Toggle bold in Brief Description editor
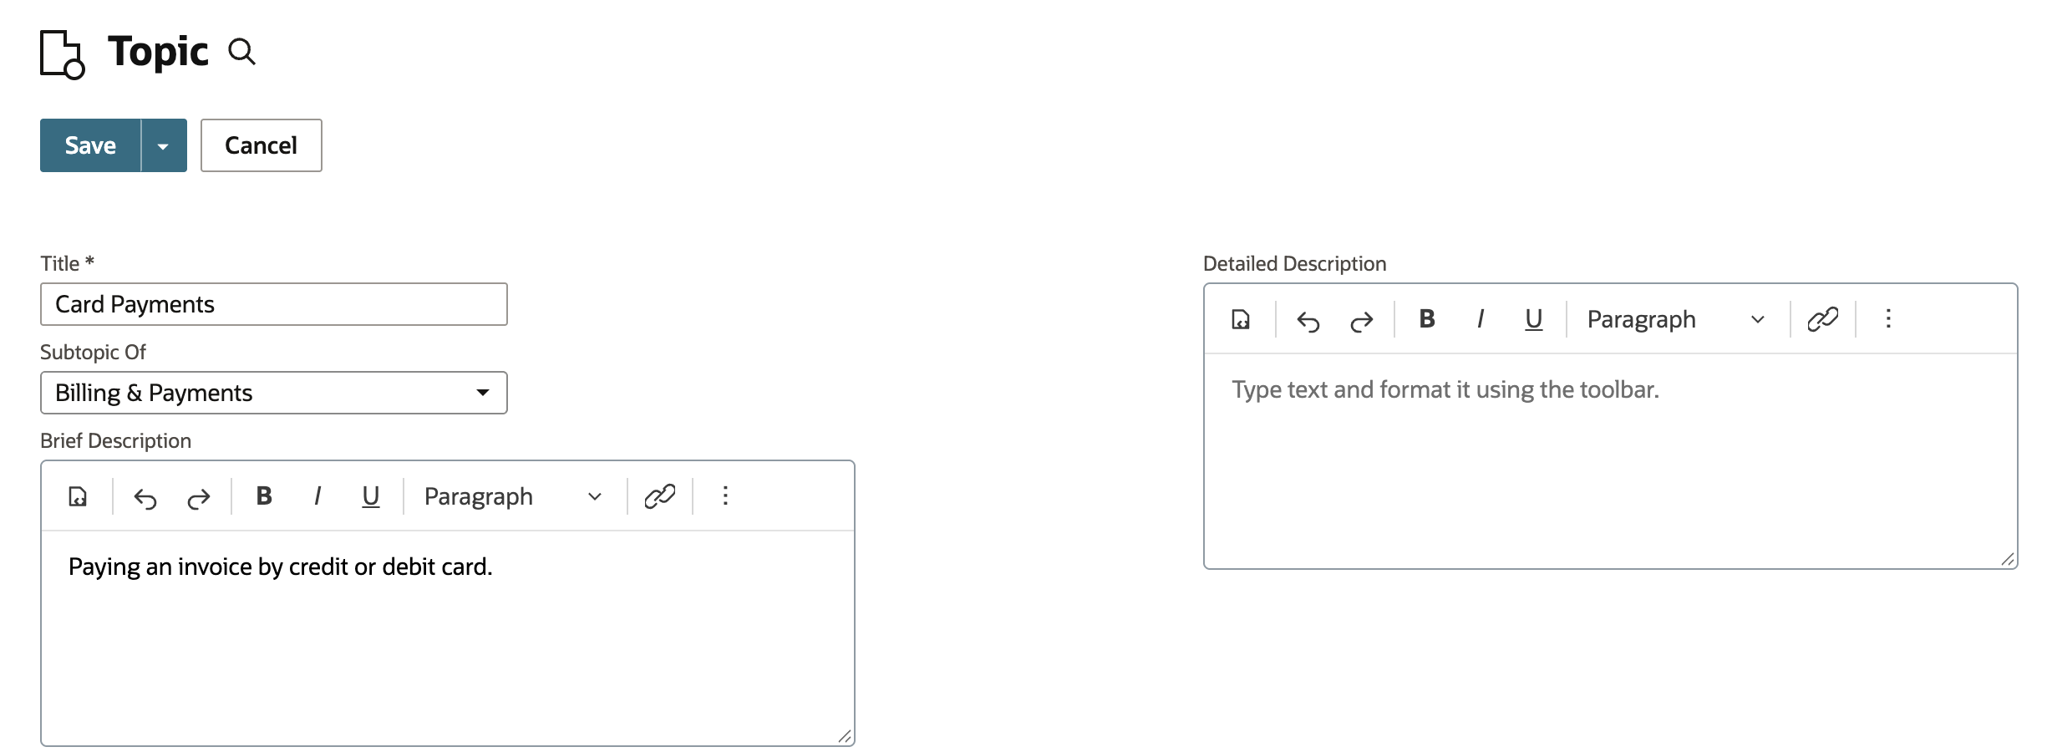The width and height of the screenshot is (2047, 752). (x=264, y=496)
